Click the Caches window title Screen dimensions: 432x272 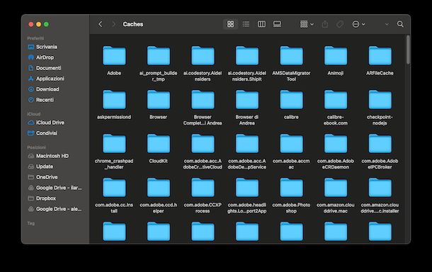(133, 24)
